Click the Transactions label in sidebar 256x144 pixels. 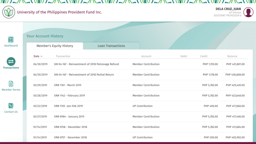[x=11, y=68]
